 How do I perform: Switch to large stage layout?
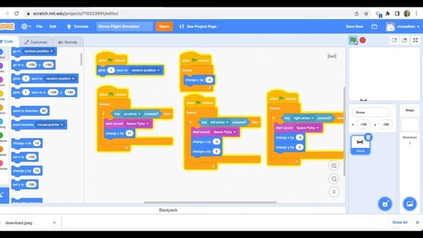[404, 40]
